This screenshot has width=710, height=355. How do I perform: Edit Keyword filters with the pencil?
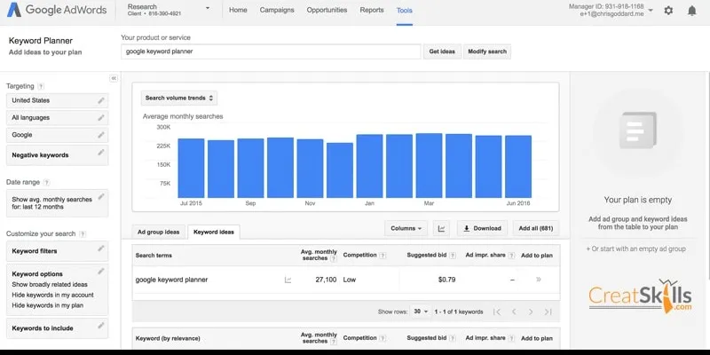[101, 248]
